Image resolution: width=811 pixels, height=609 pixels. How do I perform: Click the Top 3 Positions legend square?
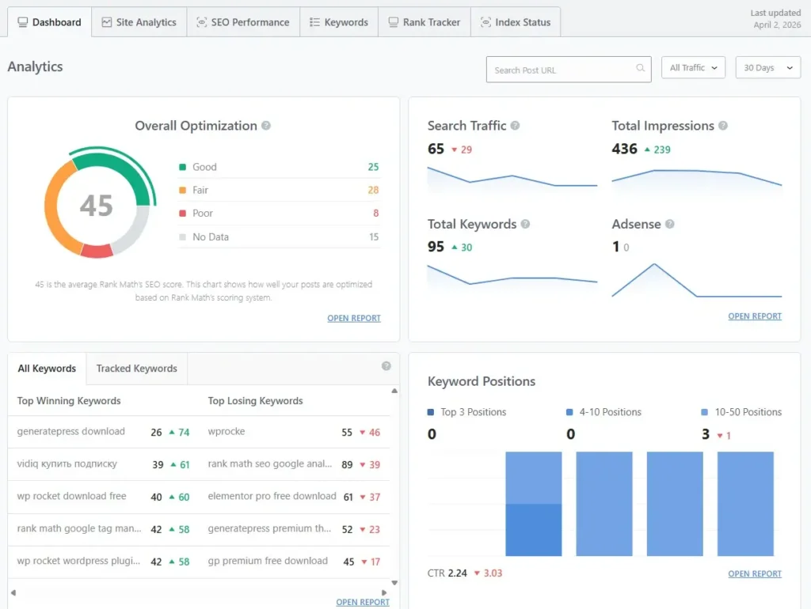coord(431,412)
